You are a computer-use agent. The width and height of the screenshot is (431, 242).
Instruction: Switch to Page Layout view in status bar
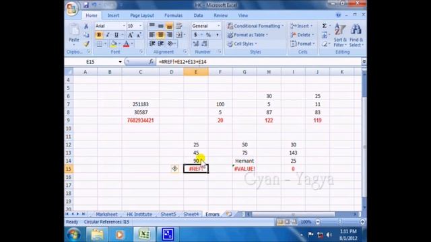pos(287,222)
